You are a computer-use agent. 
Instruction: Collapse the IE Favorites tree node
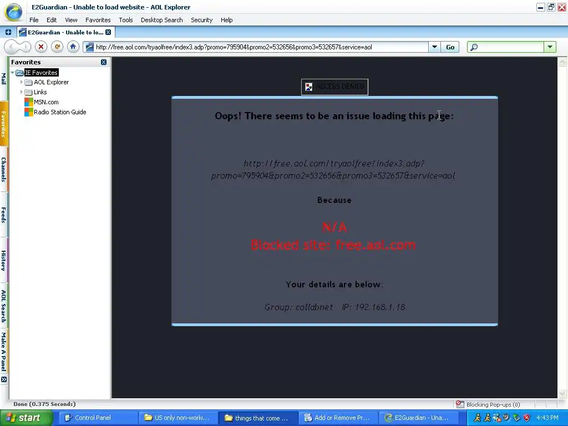point(13,73)
